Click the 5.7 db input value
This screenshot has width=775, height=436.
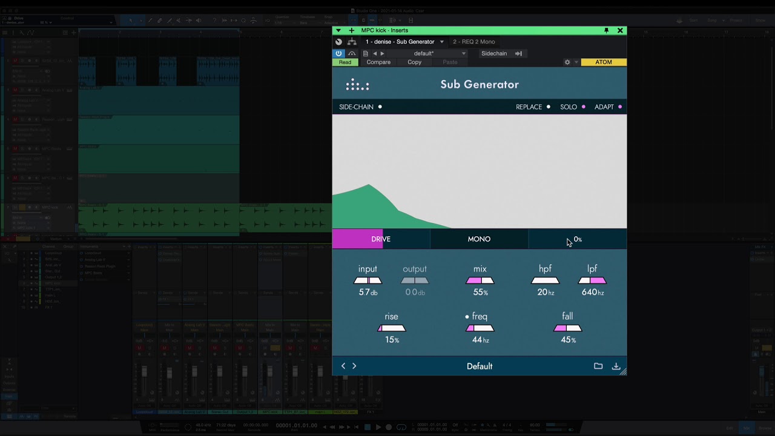[x=368, y=292]
